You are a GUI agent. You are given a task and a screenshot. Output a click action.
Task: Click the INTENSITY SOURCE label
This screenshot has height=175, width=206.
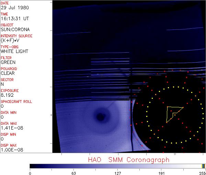[16, 36]
